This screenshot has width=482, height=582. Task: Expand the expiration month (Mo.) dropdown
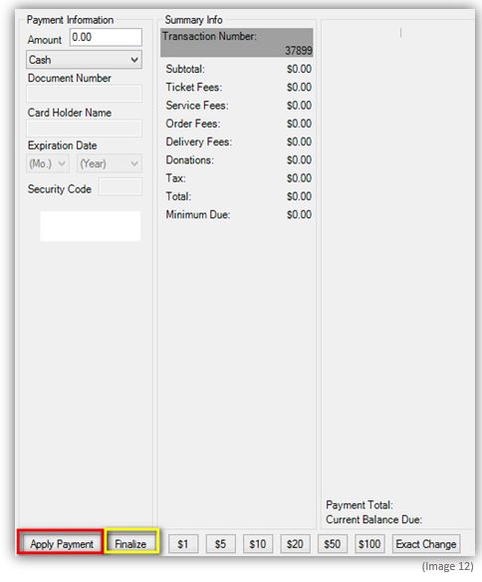coord(48,163)
